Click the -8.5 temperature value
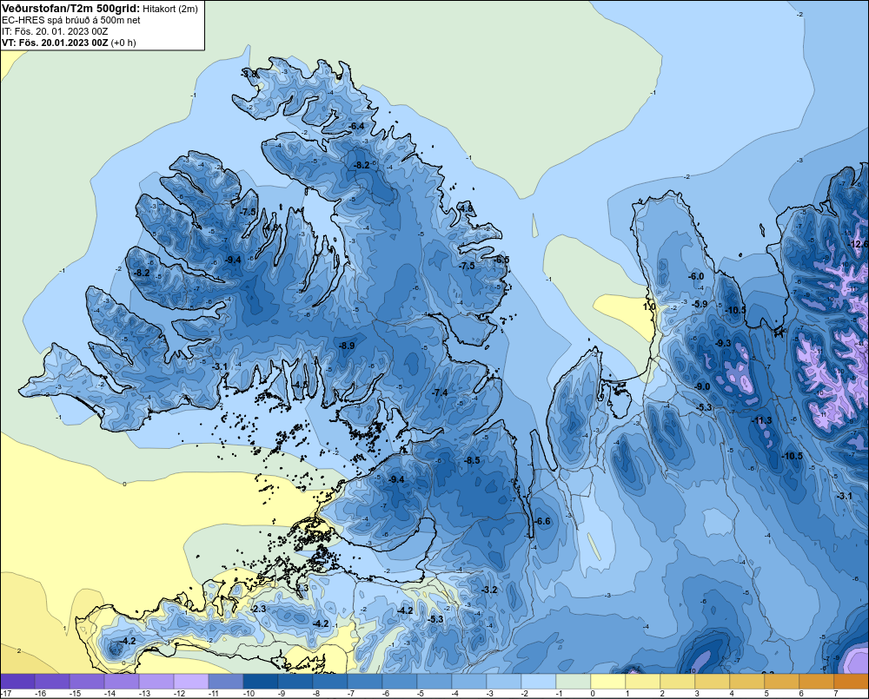The height and width of the screenshot is (699, 869). [x=472, y=460]
